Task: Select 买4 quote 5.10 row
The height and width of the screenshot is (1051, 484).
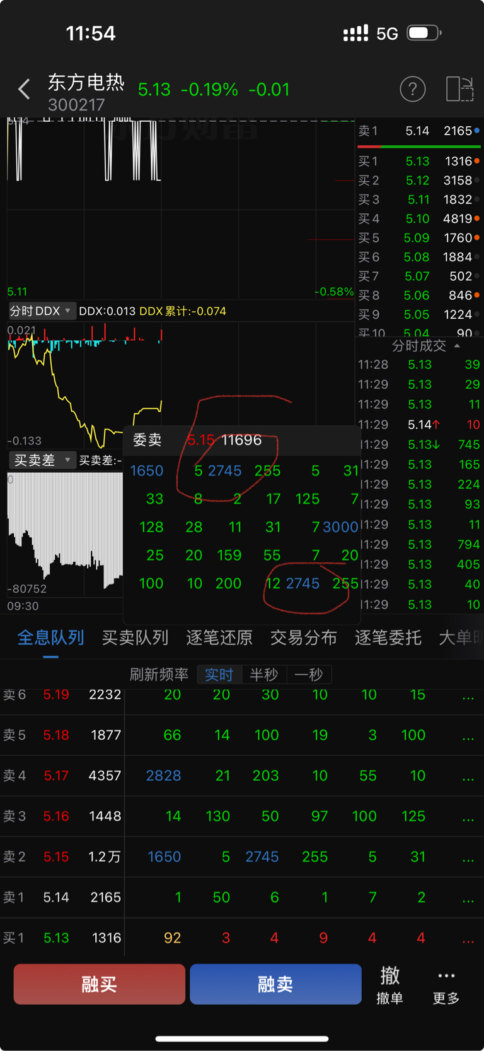Action: click(419, 219)
